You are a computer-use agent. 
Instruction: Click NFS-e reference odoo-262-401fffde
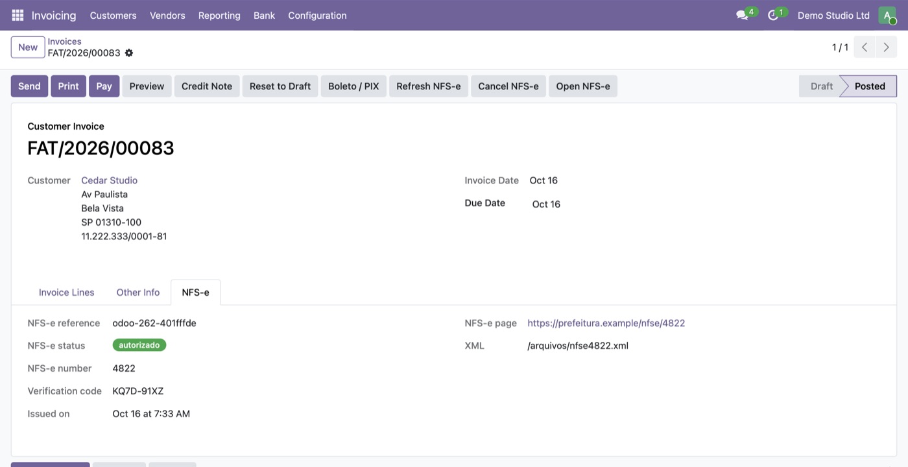(x=154, y=323)
